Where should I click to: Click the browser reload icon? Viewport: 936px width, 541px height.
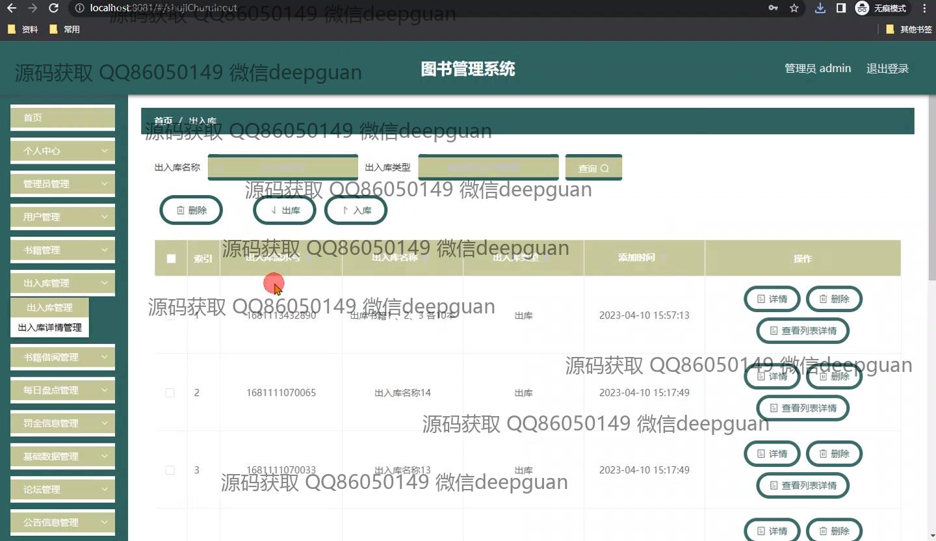click(x=54, y=8)
